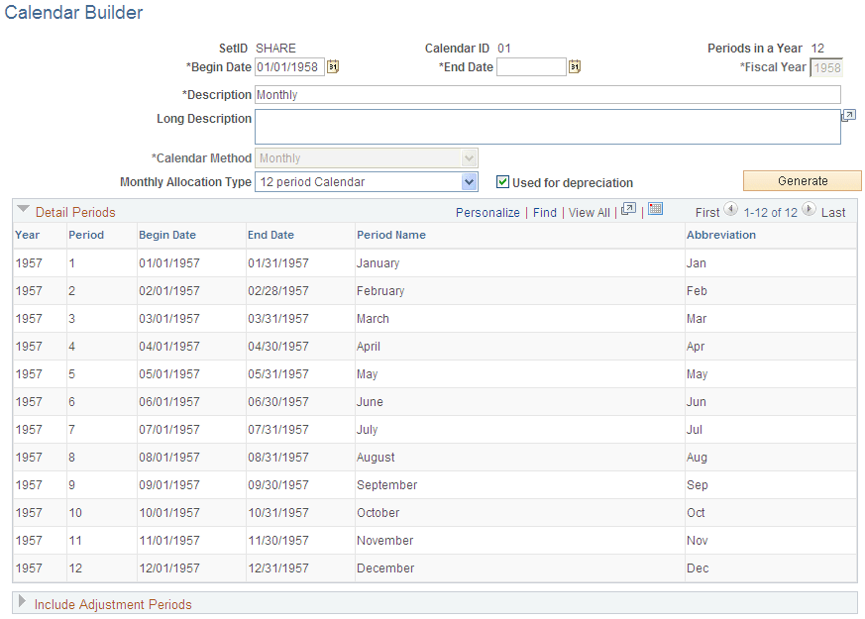Click the Generate button
The width and height of the screenshot is (865, 619).
[802, 180]
